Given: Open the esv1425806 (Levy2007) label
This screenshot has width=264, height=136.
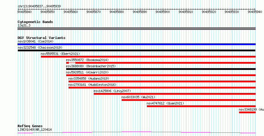Looking at the screenshot, I should (x=112, y=91).
